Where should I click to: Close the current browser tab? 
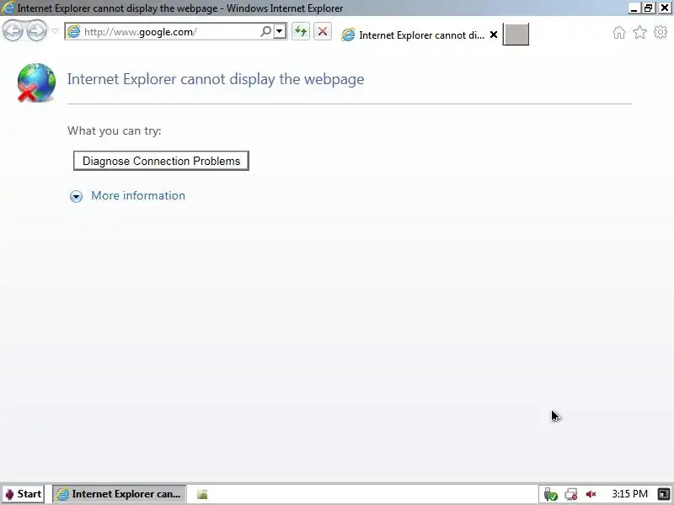coord(494,35)
